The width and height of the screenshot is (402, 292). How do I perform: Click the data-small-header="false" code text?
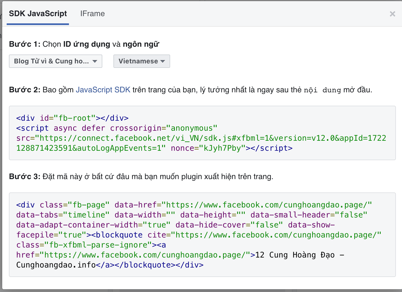pyautogui.click(x=309, y=215)
